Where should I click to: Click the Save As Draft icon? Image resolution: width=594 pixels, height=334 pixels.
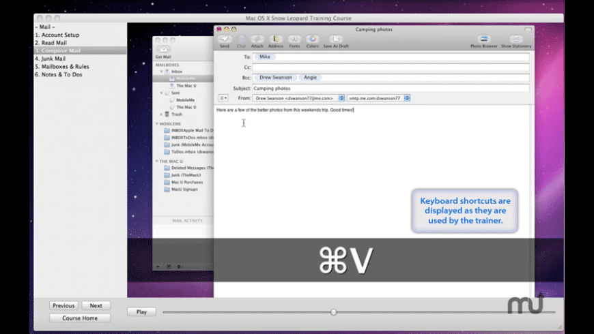coord(336,39)
